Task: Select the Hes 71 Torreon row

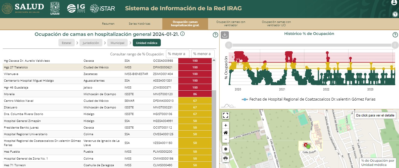Action: pyautogui.click(x=108, y=165)
